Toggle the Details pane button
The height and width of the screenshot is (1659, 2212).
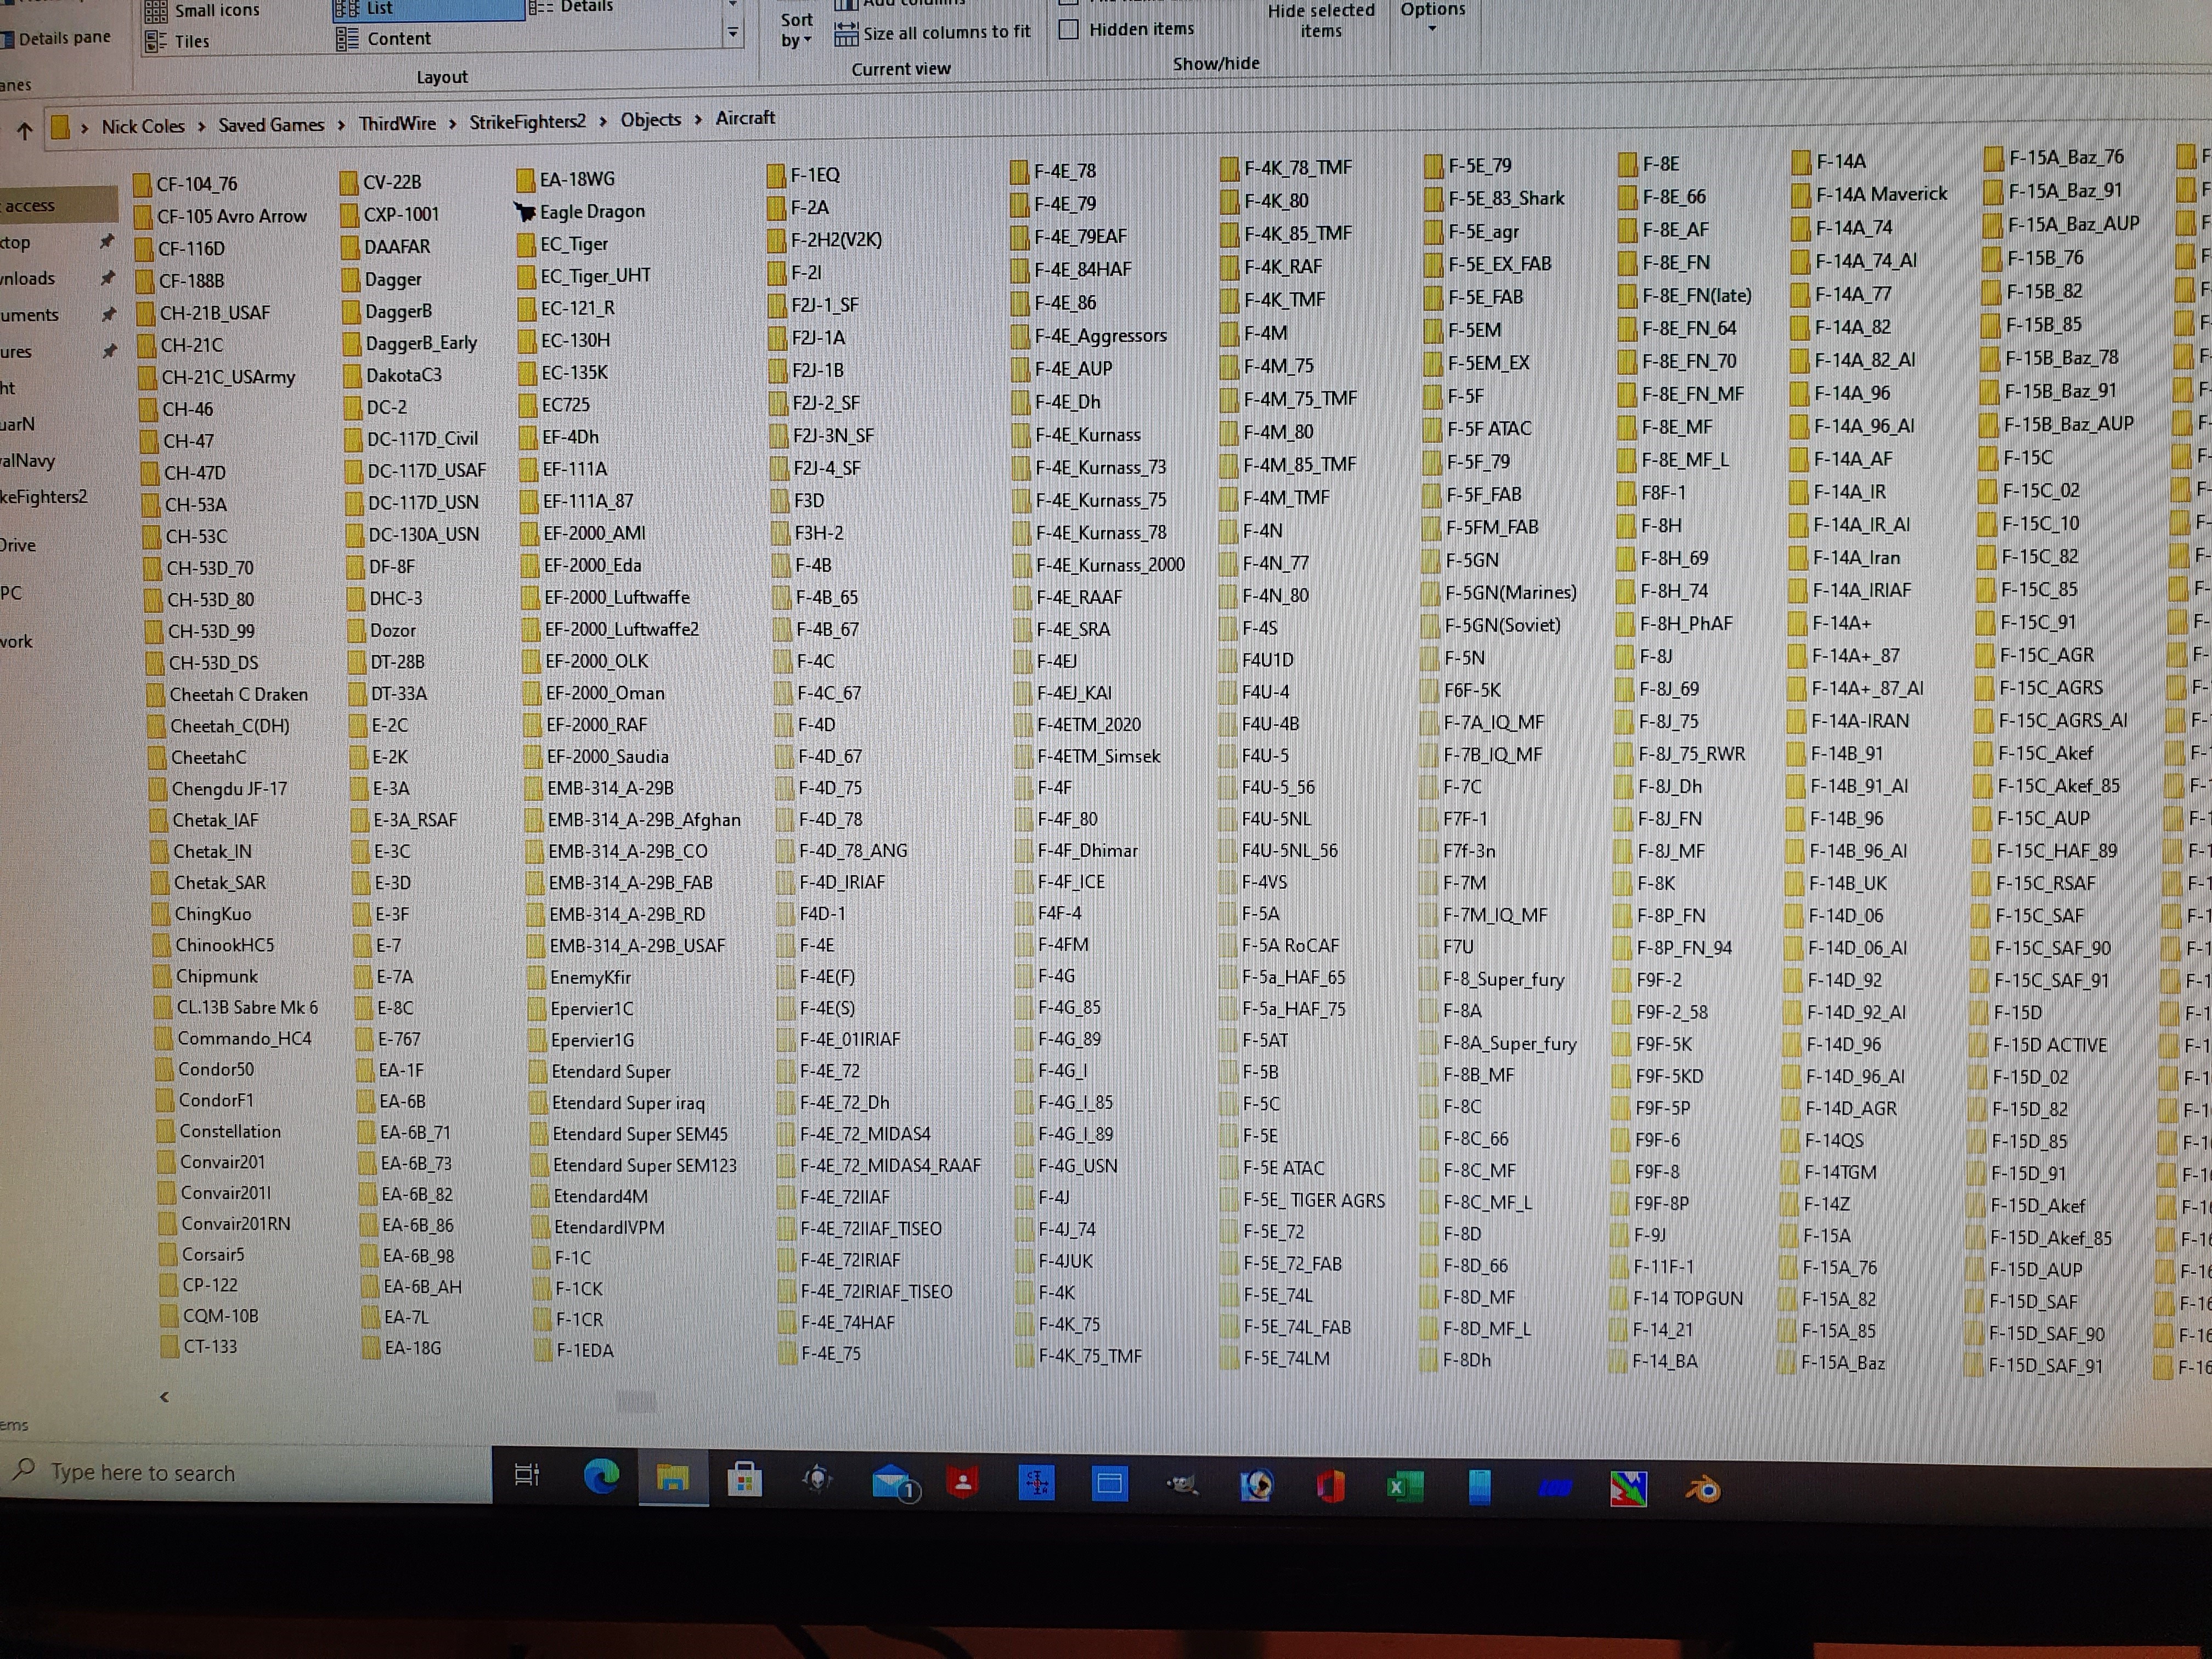(56, 39)
